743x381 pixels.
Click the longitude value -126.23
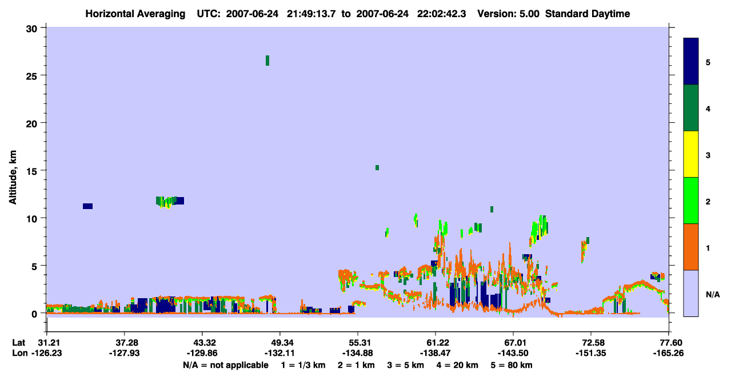point(46,353)
